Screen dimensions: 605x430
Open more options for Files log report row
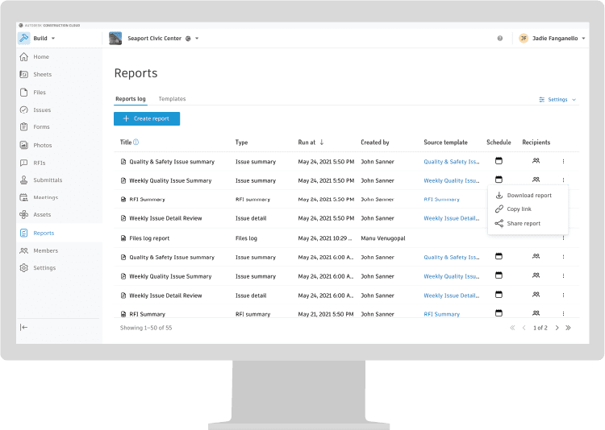[x=563, y=238]
